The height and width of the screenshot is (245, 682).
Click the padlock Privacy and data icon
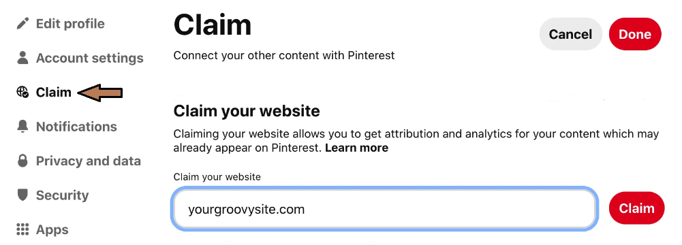point(22,161)
